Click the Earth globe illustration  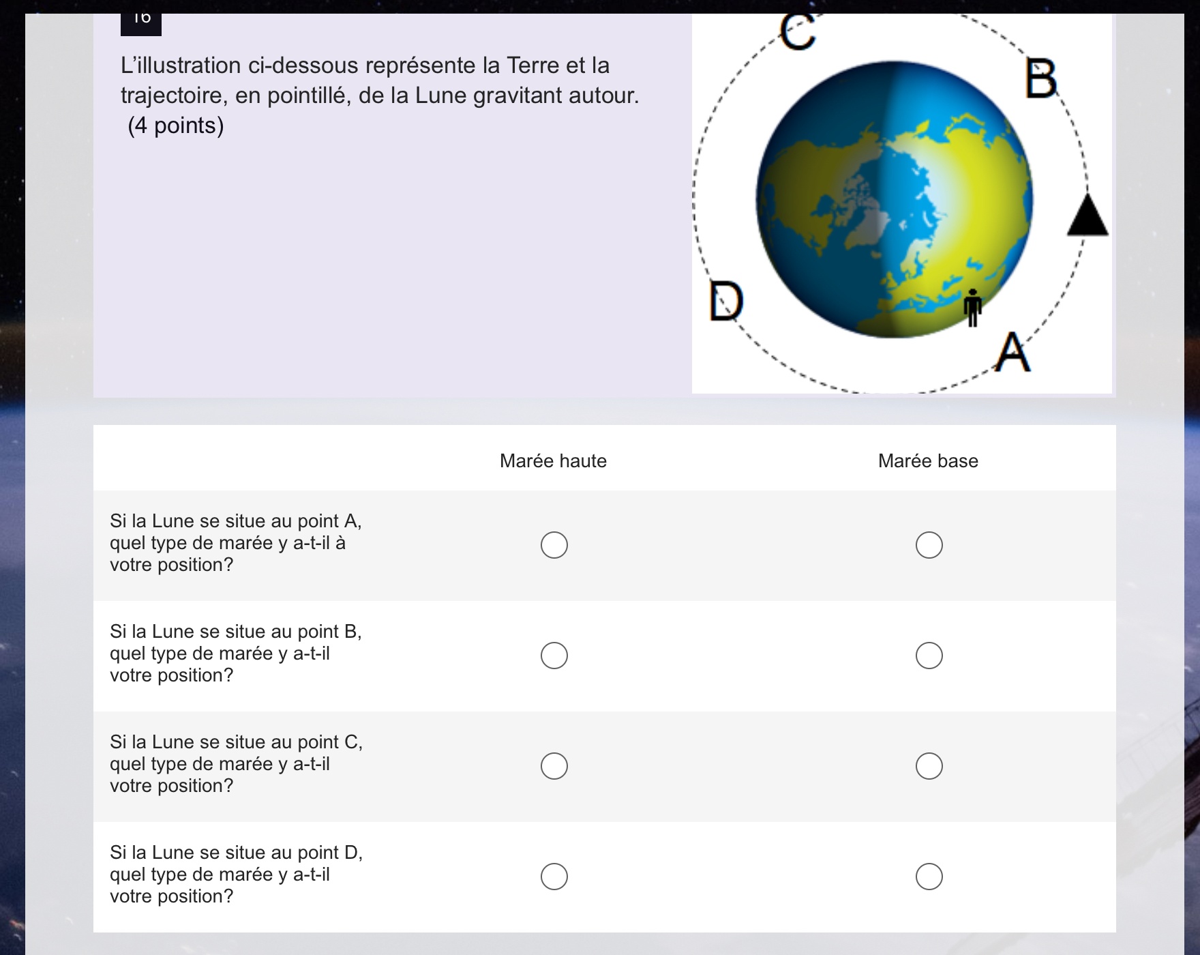[x=893, y=199]
